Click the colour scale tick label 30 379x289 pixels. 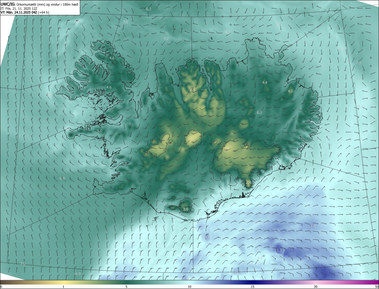[x=316, y=287]
